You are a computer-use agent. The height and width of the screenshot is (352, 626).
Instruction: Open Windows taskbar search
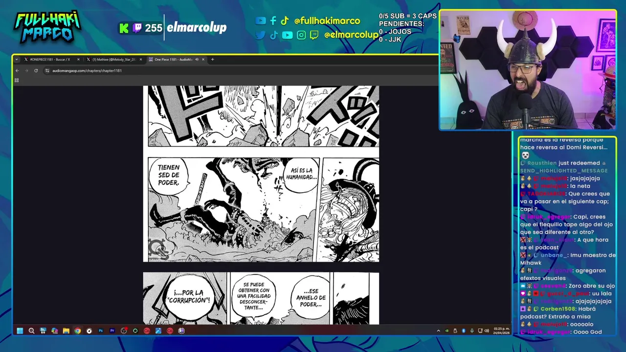(31, 330)
